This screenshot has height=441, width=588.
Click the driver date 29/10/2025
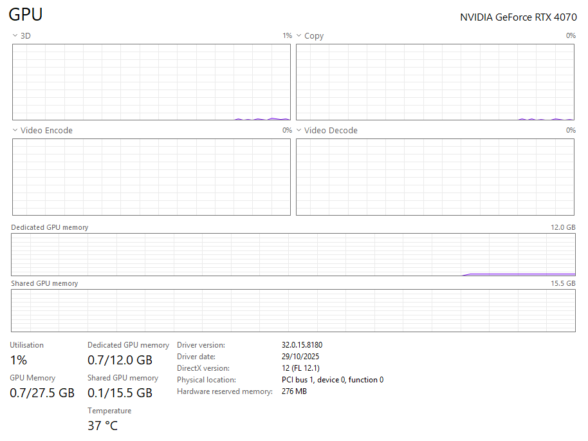point(300,357)
